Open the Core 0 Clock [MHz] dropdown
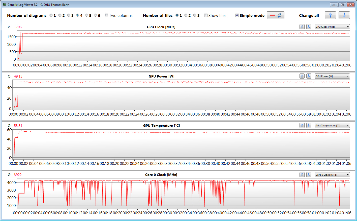Screen dimensions: 357x221 (x=332, y=175)
